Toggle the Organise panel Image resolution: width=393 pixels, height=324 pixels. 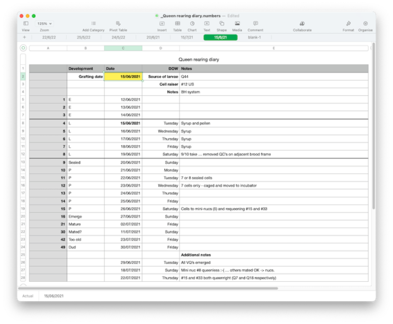tap(365, 24)
